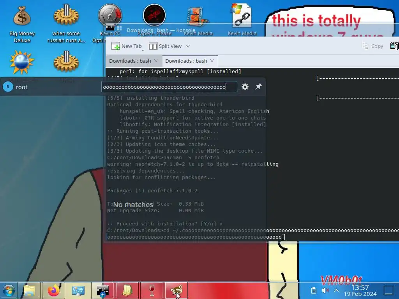Click the root user avatar in KRunner
Screen dimensions: 399x299
(x=8, y=87)
